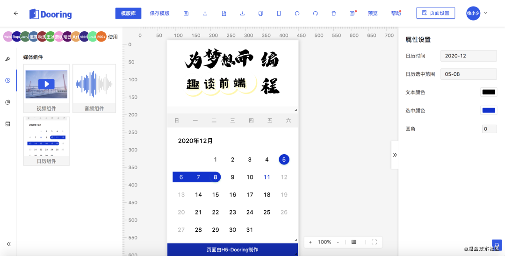Collapse the left component panel
Screen dimensions: 505x256
click(x=9, y=244)
